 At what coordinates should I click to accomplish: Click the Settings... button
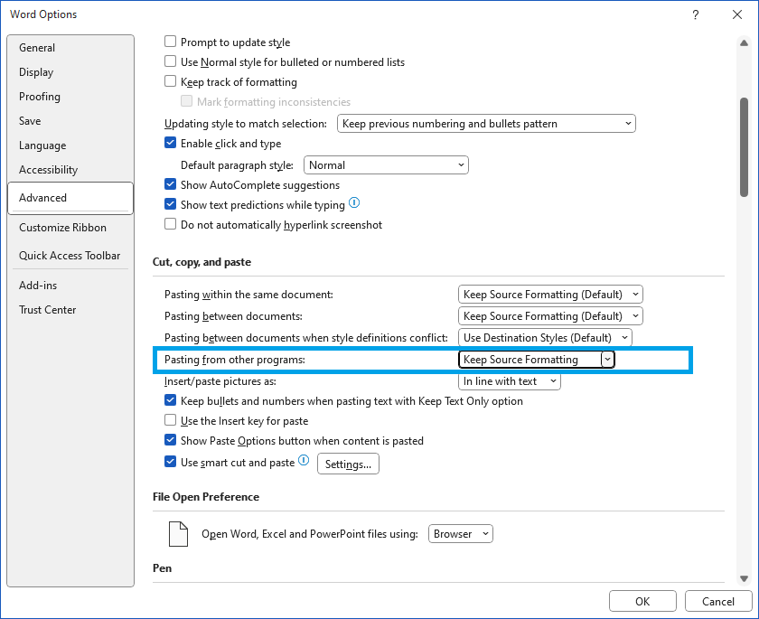point(348,464)
